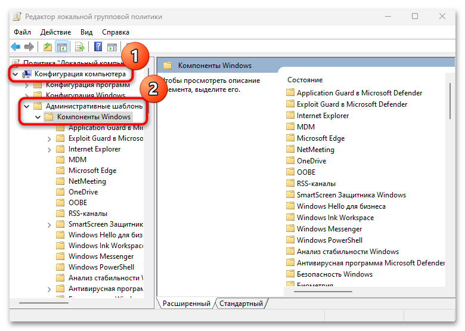The image size is (465, 331).
Task: Select Microsoft Edge in the left tree
Action: coord(92,171)
